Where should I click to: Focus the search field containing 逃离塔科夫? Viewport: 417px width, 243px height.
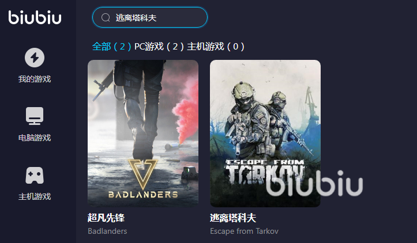pos(150,17)
